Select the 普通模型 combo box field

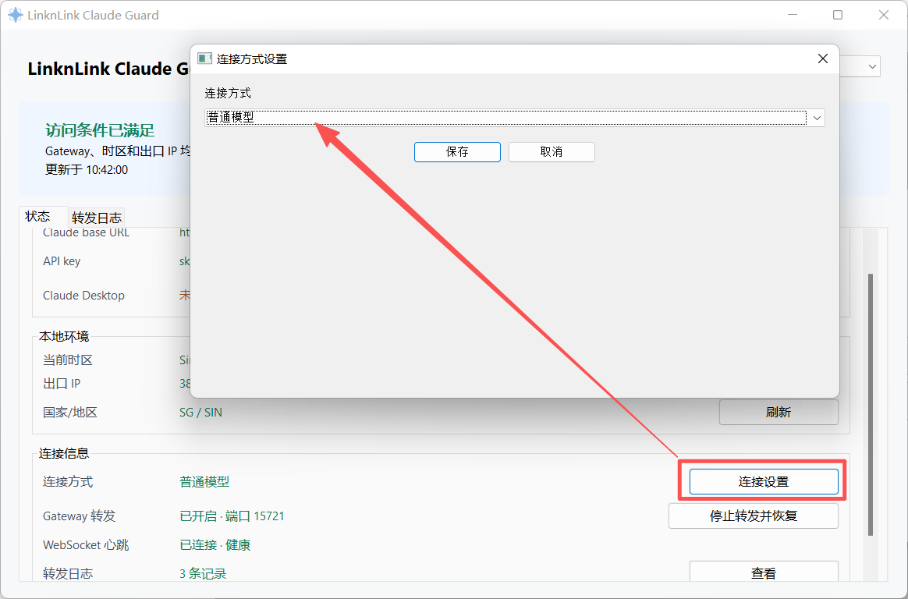point(514,118)
